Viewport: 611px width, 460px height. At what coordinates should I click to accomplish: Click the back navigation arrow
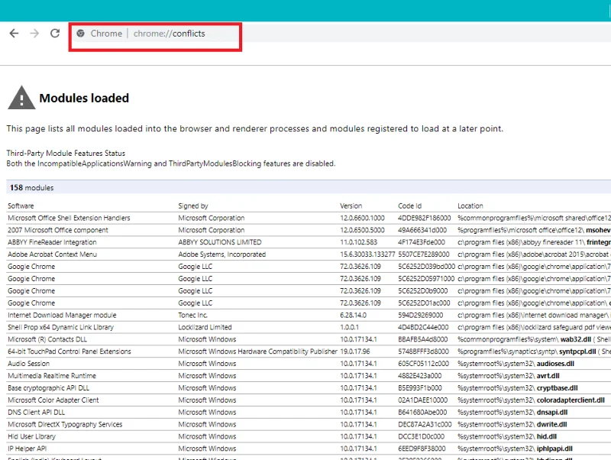13,33
